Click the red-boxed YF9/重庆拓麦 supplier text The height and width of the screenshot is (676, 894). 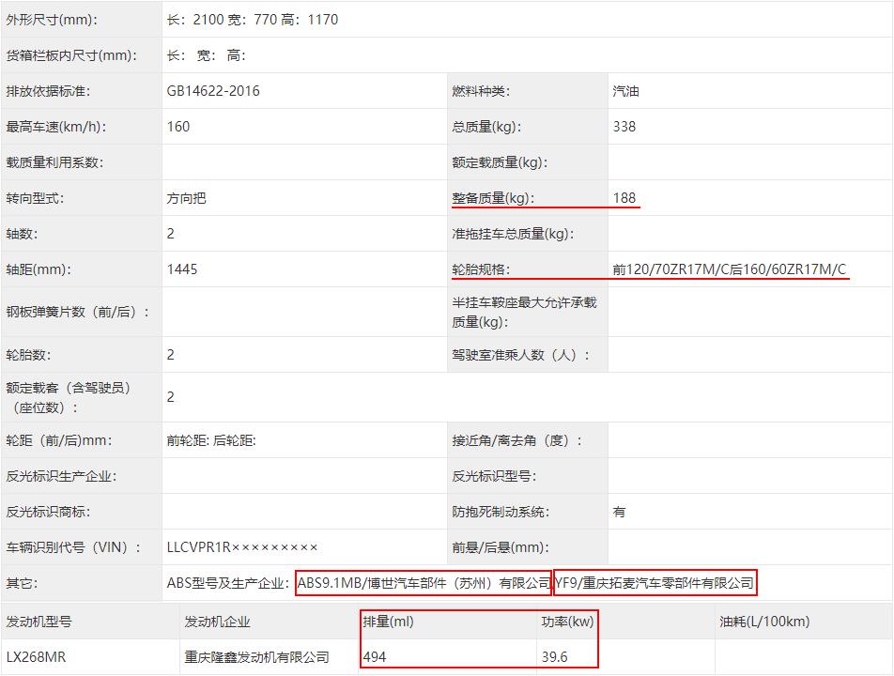[655, 582]
